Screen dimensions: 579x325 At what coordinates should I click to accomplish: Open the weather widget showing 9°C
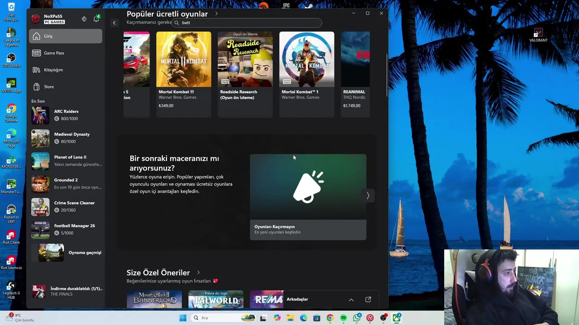(20, 318)
